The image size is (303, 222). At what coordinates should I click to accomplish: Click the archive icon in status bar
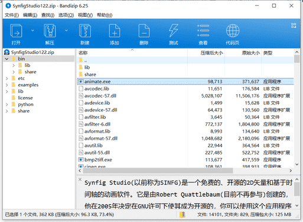click(x=183, y=214)
